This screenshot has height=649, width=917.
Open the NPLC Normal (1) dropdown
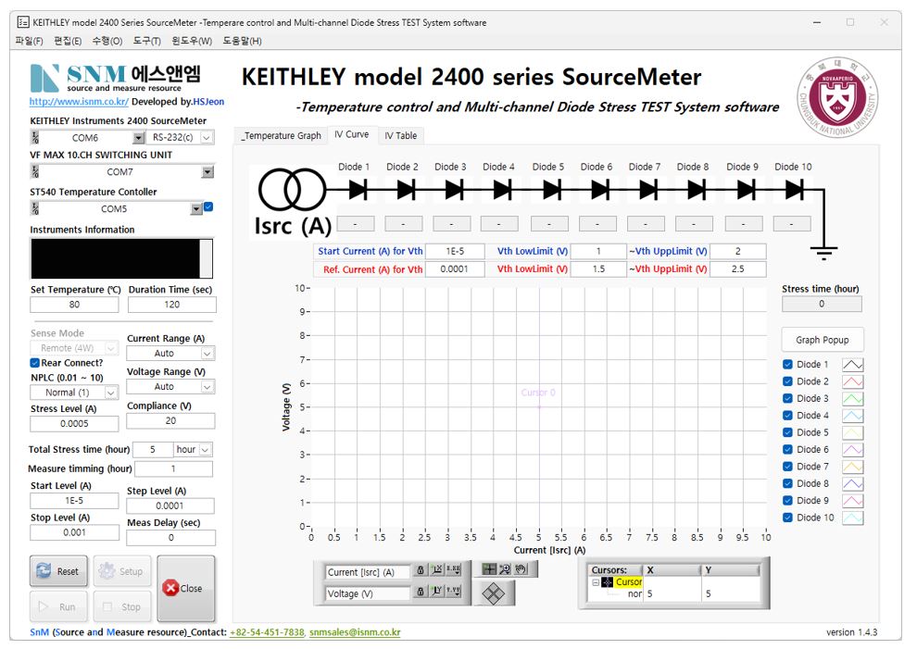pos(110,393)
